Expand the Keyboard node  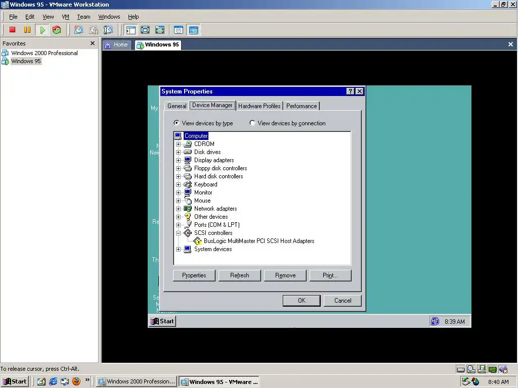[x=179, y=184]
